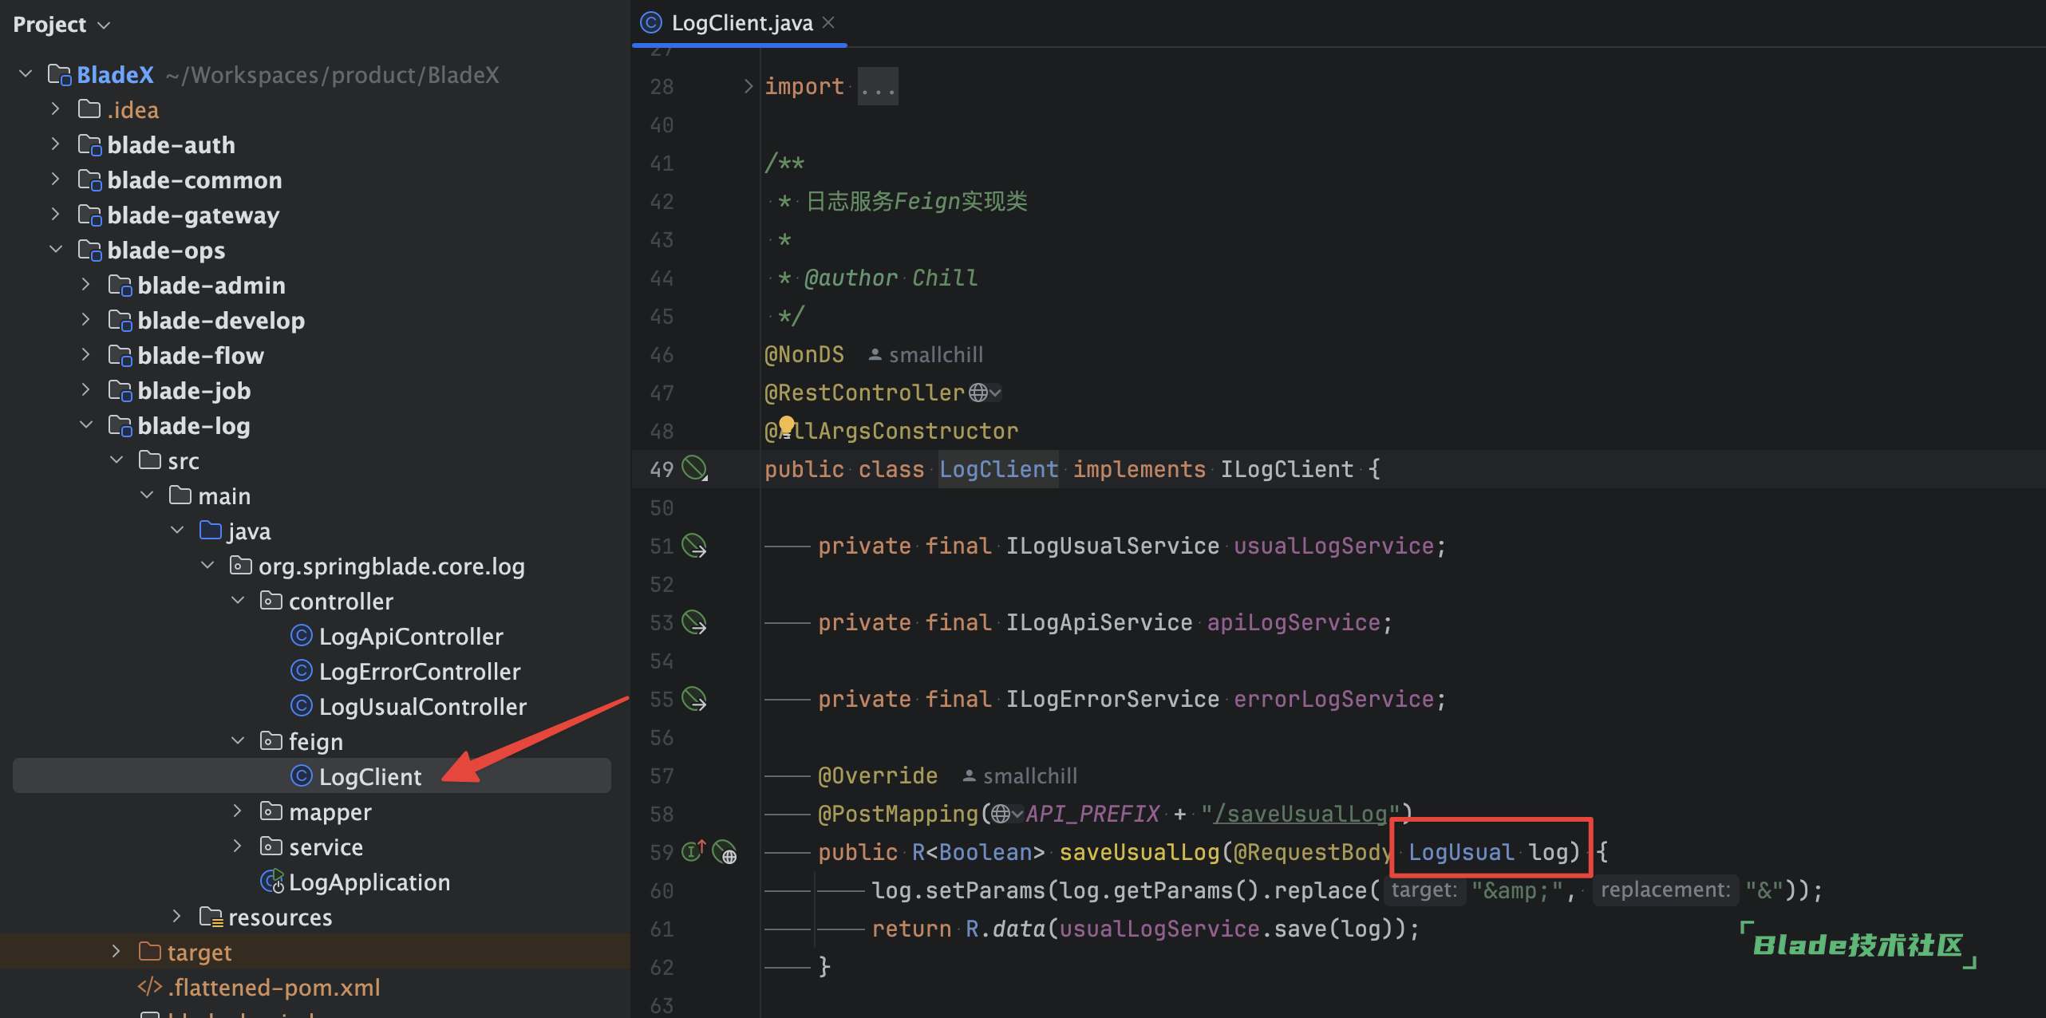Expand the blade-auth module
Viewport: 2046px width, 1018px height.
[x=56, y=144]
